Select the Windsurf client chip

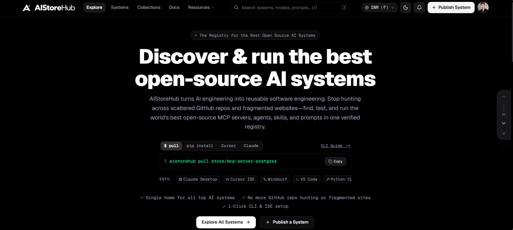coord(275,179)
